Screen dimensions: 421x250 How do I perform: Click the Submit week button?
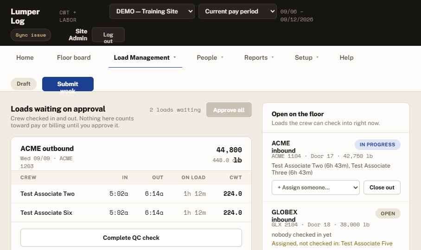[68, 84]
